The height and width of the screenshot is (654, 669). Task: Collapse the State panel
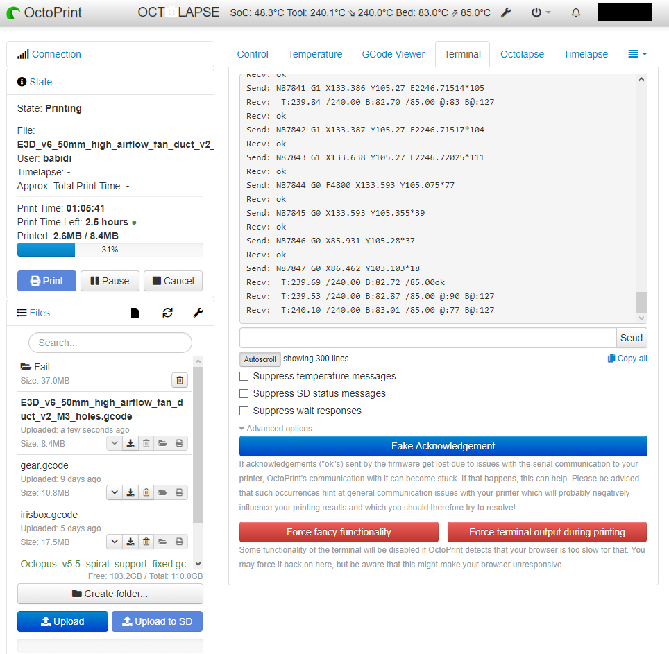40,82
